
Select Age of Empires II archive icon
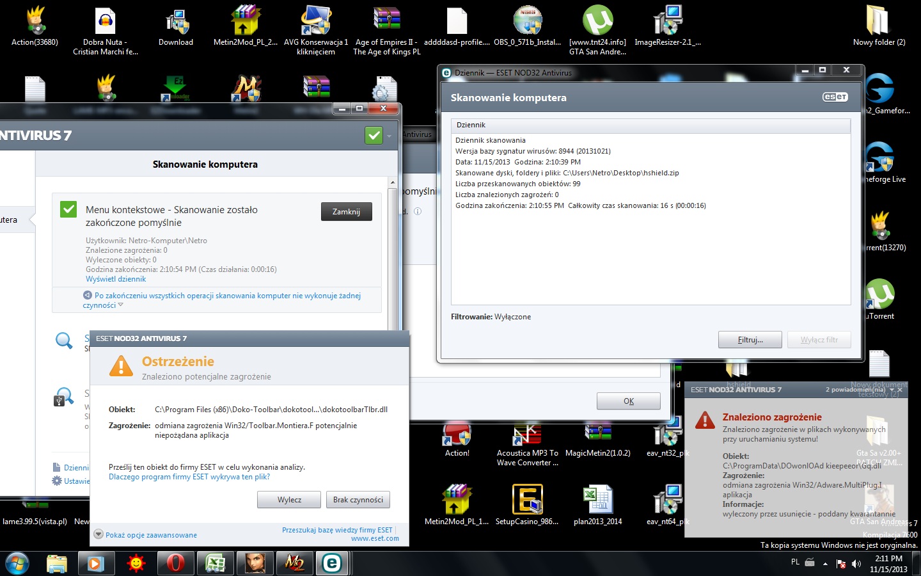pyautogui.click(x=387, y=31)
